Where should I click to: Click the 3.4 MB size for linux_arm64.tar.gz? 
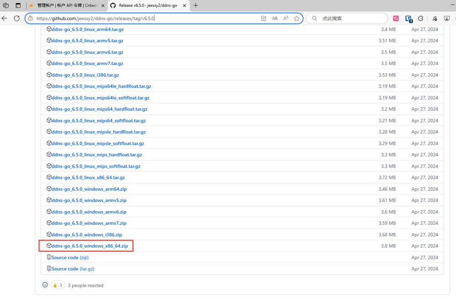pyautogui.click(x=388, y=29)
